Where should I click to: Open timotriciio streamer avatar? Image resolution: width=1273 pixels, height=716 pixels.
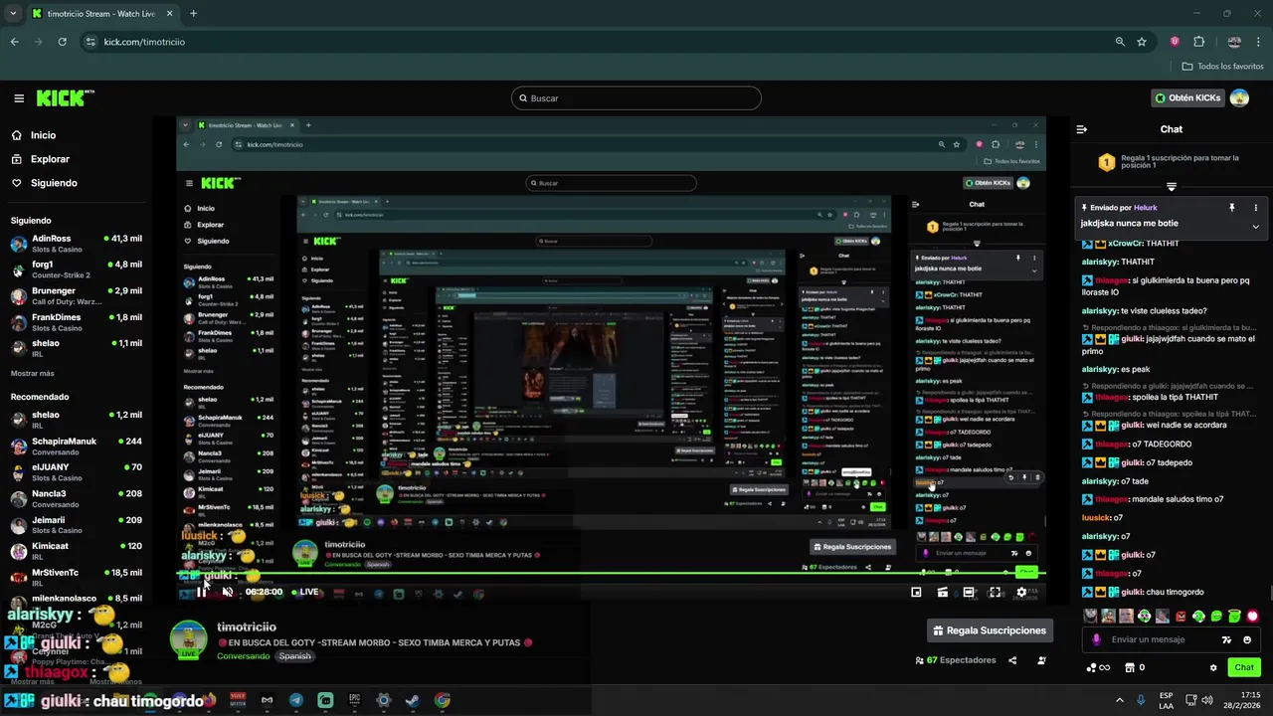pos(188,638)
